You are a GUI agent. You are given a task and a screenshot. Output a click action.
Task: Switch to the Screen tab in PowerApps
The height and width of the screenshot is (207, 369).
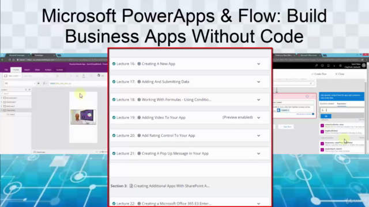[x=59, y=70]
